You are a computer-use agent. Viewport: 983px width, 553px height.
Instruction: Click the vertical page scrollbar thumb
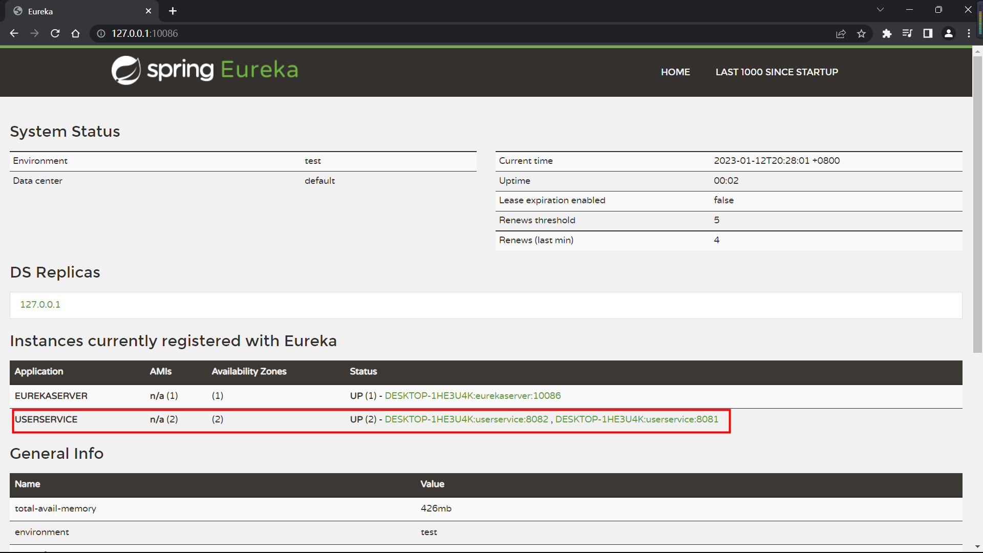977,205
